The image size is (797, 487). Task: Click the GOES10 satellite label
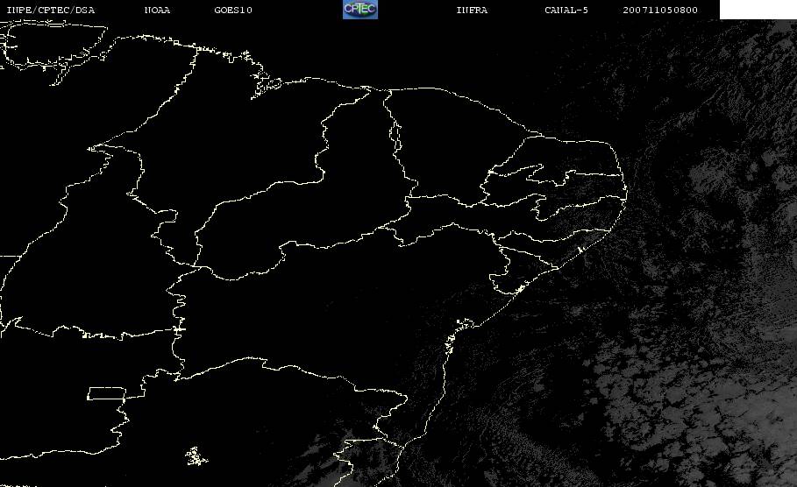coord(232,11)
